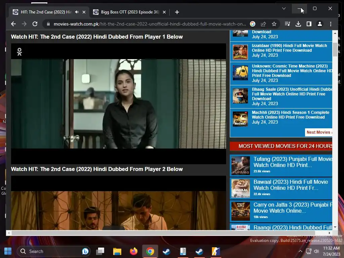Viewport: 344px width, 258px height.
Task: Open the Windows Start menu
Action: pyautogui.click(x=8, y=251)
